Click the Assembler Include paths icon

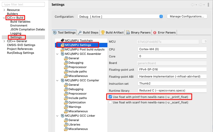pos(66,71)
